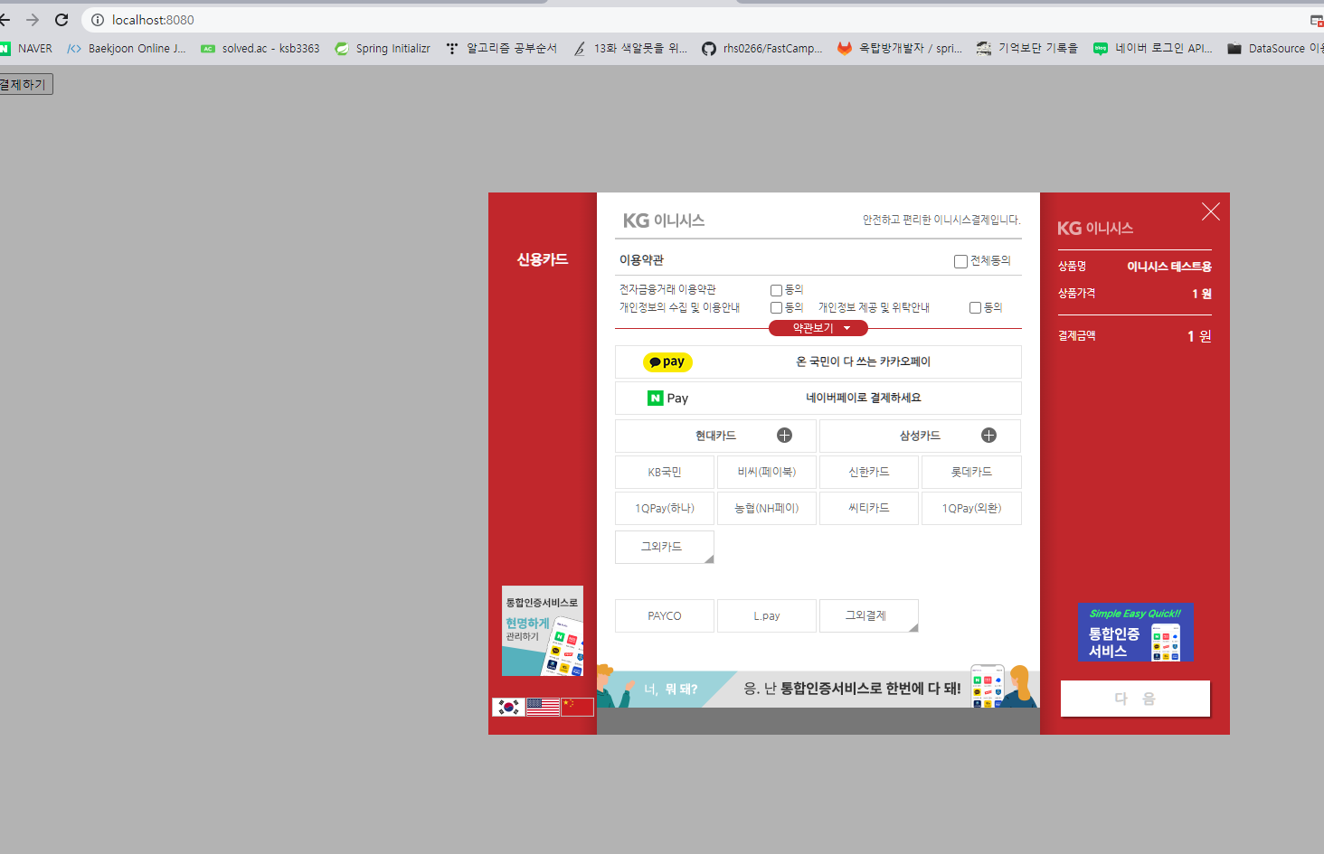Open the Baekjoon Online Judge bookmark
This screenshot has width=1324, height=854.
127,49
